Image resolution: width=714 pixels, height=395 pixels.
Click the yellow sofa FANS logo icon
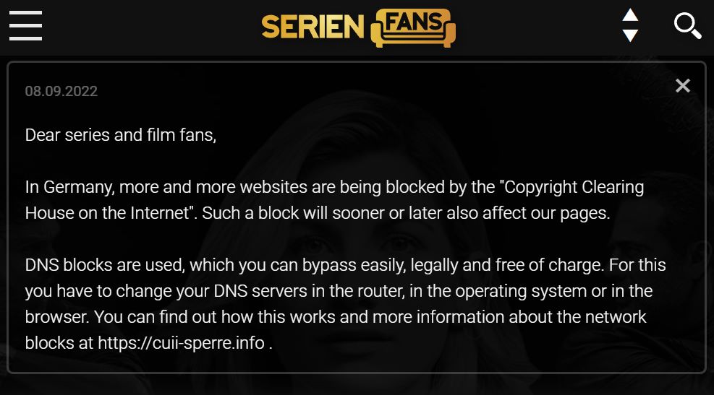coord(413,27)
